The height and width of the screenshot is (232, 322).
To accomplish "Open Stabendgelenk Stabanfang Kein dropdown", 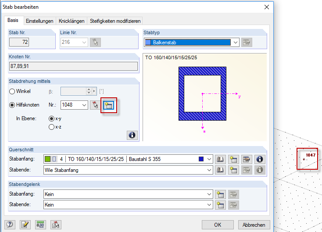I will [x=209, y=194].
